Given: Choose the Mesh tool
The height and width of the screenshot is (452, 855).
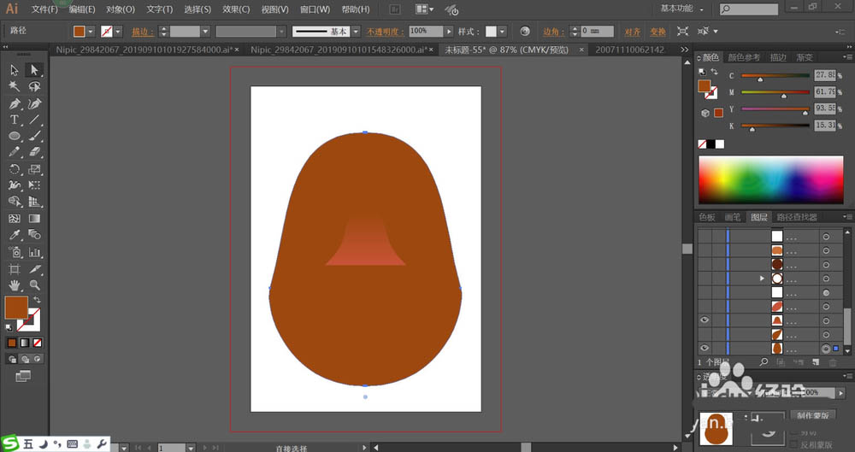Looking at the screenshot, I should point(15,218).
